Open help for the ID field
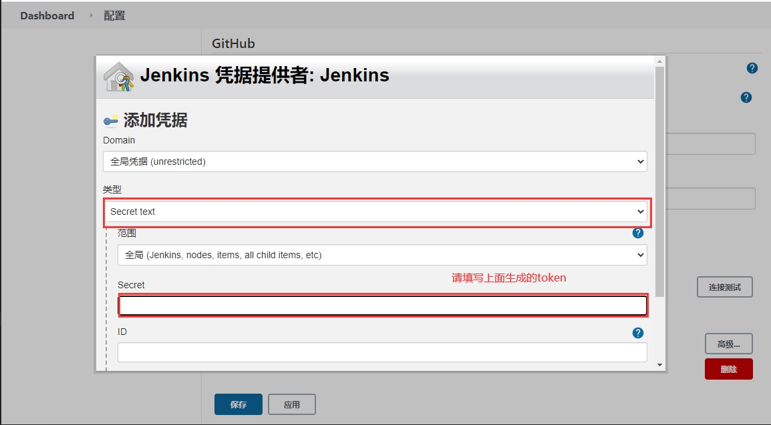The width and height of the screenshot is (771, 425). point(637,333)
